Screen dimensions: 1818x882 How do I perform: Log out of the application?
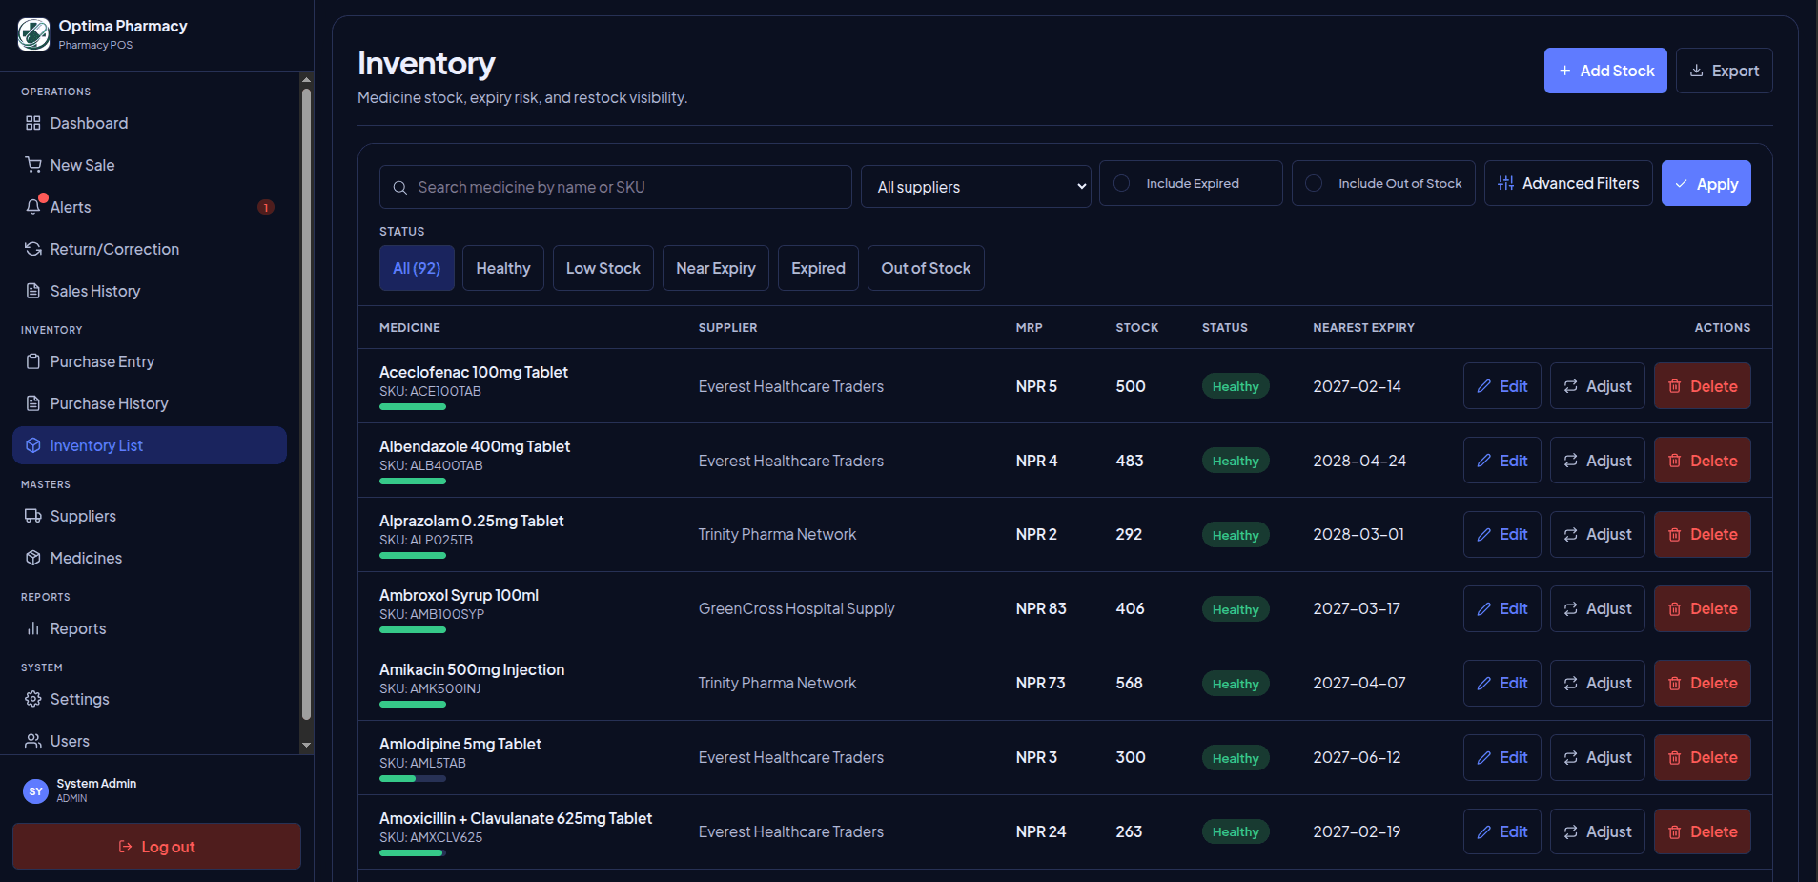click(156, 847)
